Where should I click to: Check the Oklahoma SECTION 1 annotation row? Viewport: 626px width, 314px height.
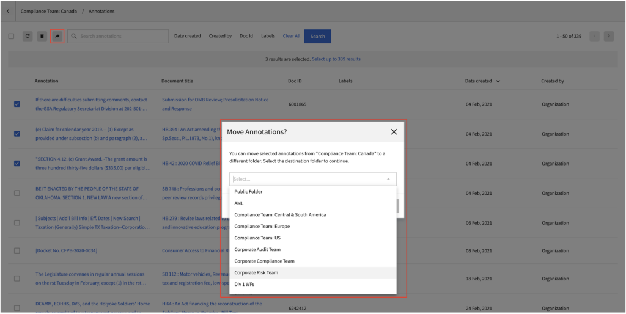point(17,193)
